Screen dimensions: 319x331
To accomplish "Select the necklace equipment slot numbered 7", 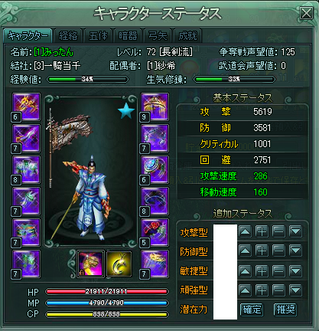I will pos(155,138).
